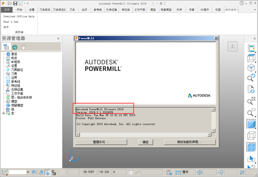Show the explorer tree view tab icon
Screen dimensions: 258x177
tap(6, 47)
